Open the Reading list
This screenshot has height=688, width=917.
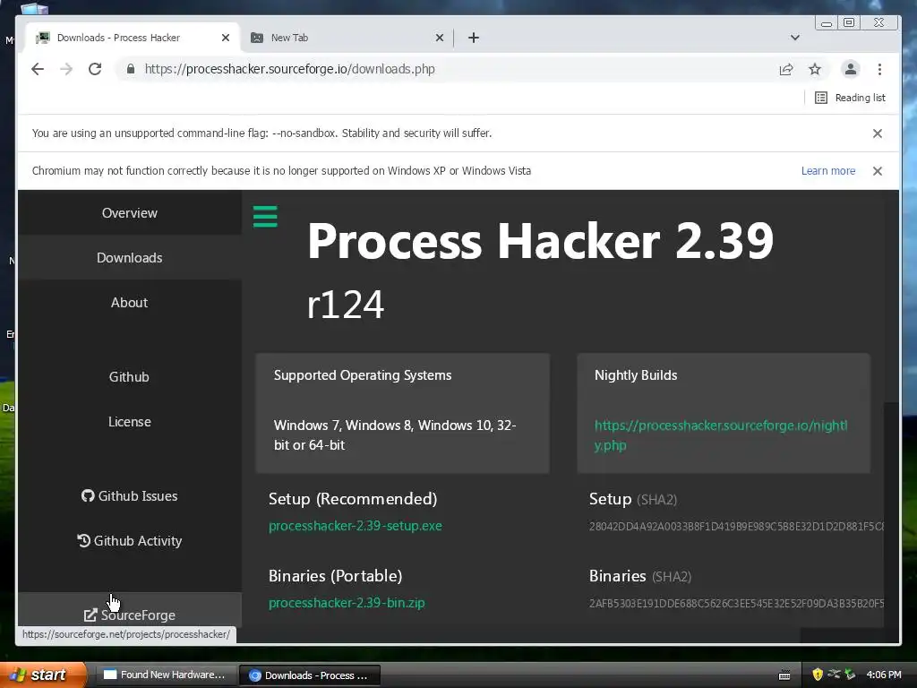[851, 98]
